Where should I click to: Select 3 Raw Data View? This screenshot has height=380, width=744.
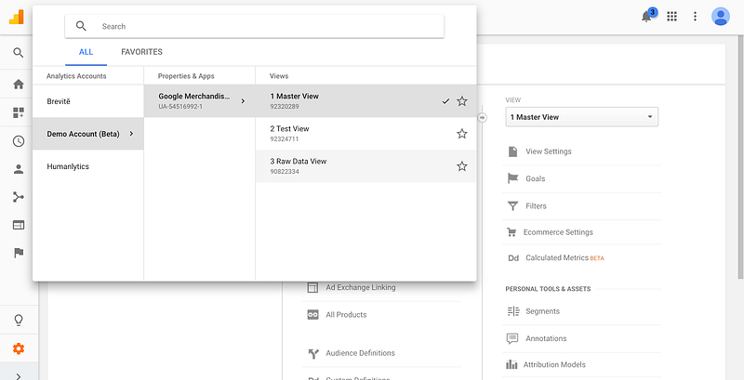[365, 166]
